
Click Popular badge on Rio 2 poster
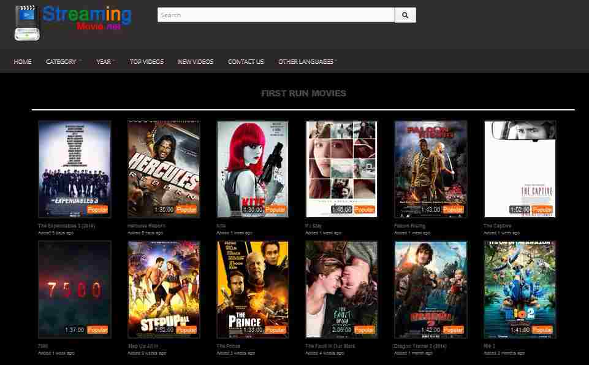pos(542,330)
